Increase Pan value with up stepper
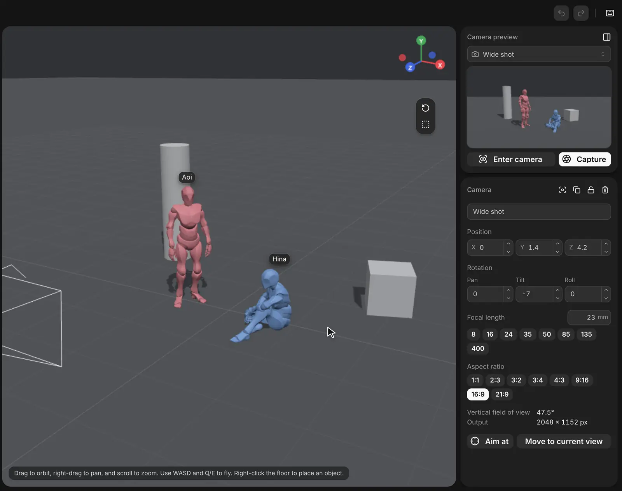The image size is (622, 491). point(508,290)
